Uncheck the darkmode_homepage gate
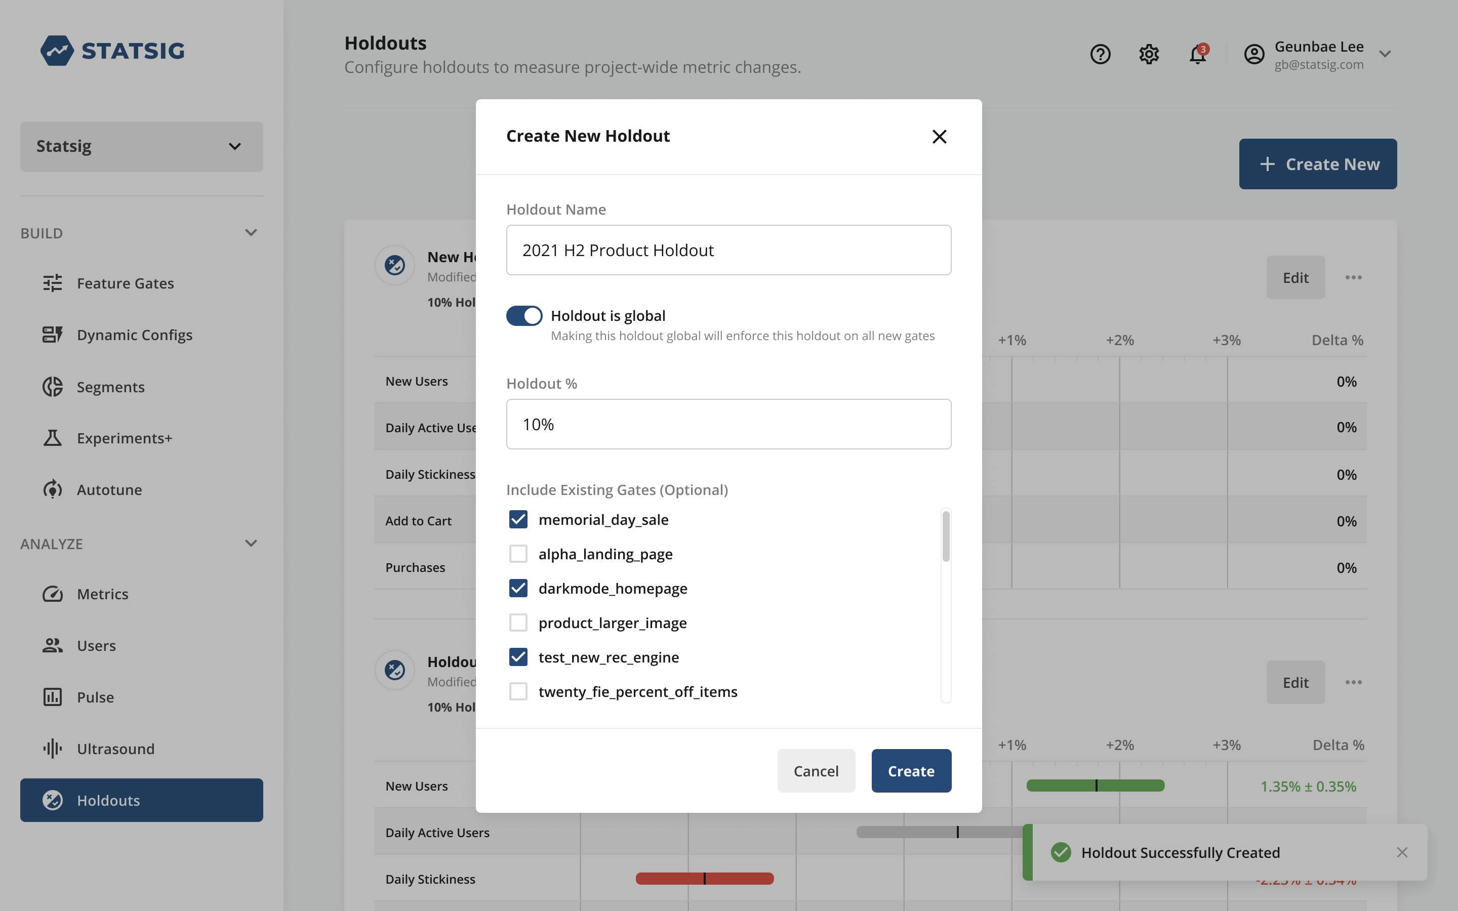1458x911 pixels. coord(518,588)
